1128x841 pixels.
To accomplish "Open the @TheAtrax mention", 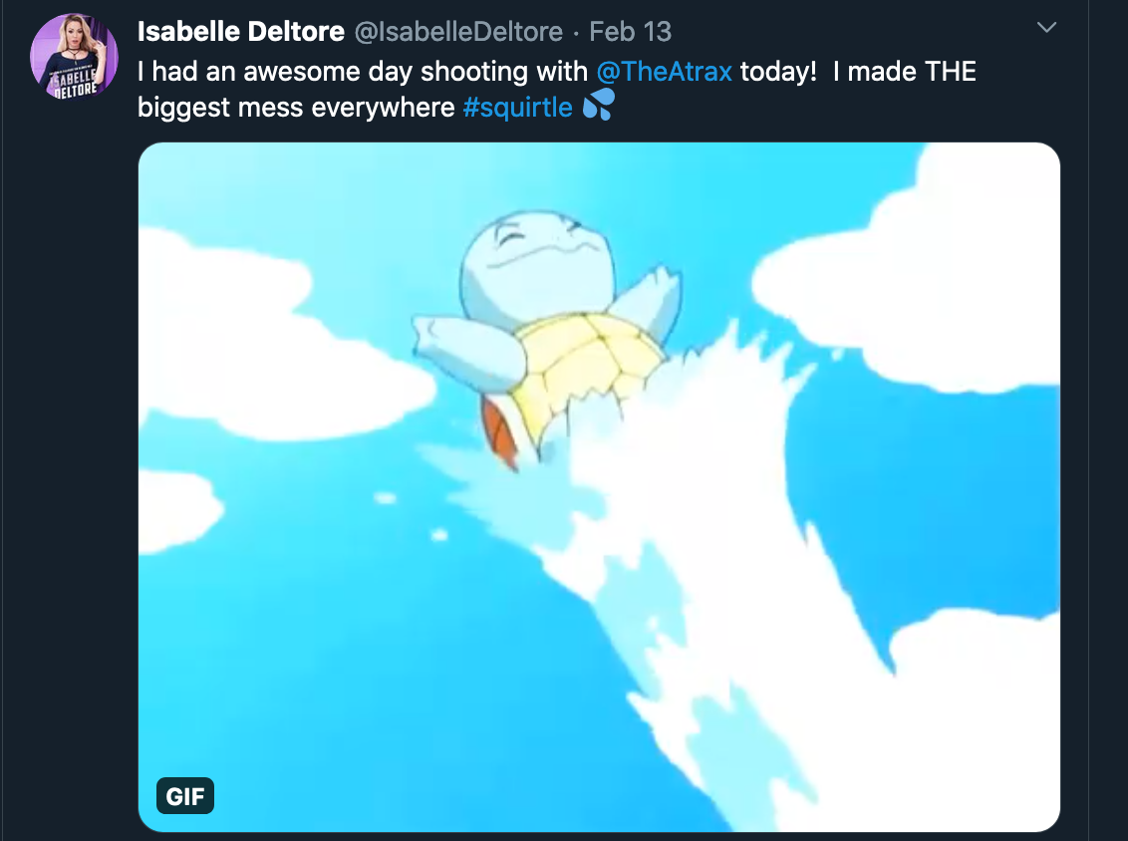I will point(664,71).
